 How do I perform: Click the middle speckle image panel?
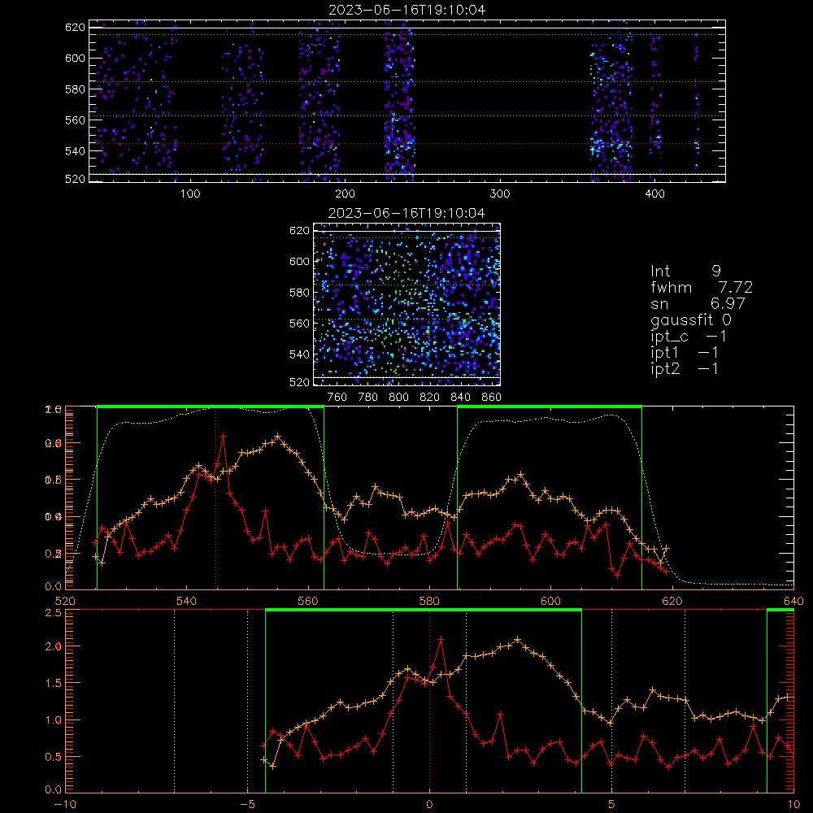coord(407,304)
